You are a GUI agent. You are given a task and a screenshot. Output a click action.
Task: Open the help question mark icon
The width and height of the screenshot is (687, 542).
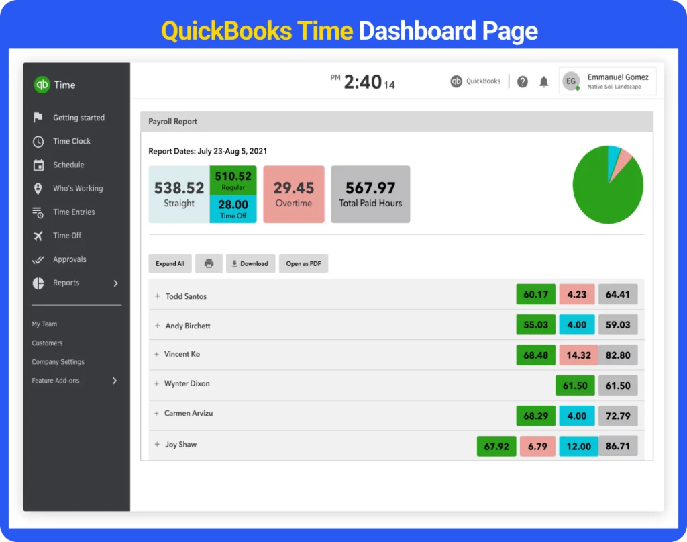(522, 81)
